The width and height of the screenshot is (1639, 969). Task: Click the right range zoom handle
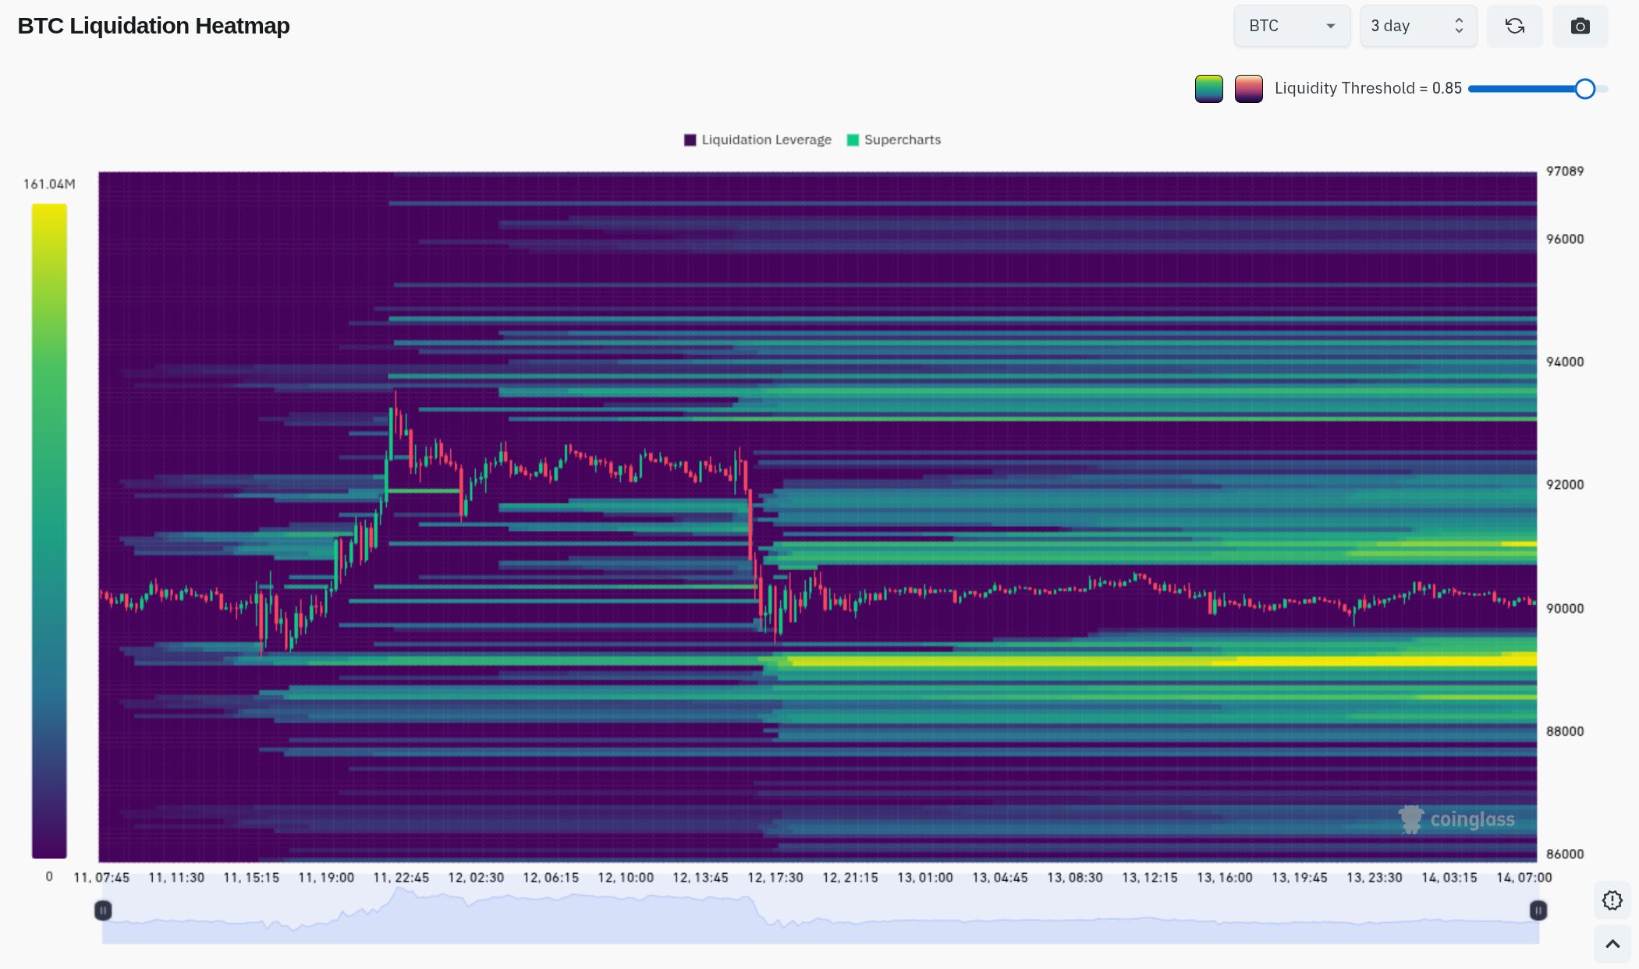(x=1538, y=910)
